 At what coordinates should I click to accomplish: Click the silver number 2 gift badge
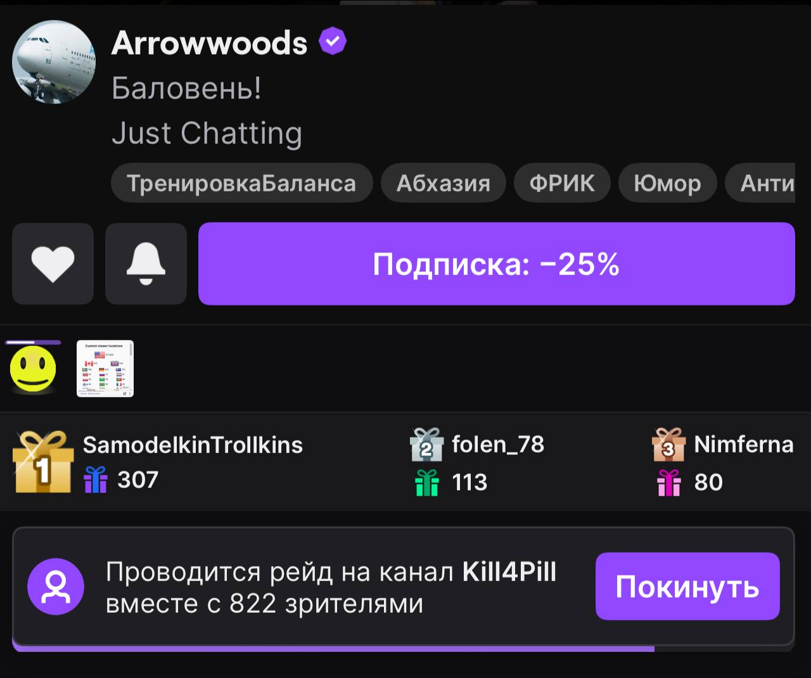pyautogui.click(x=426, y=445)
